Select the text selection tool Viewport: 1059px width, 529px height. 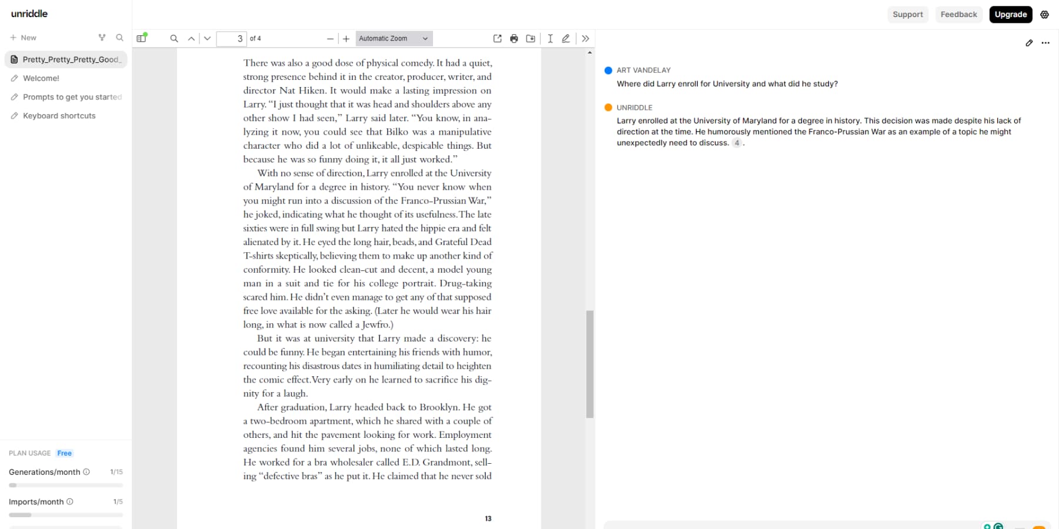550,38
